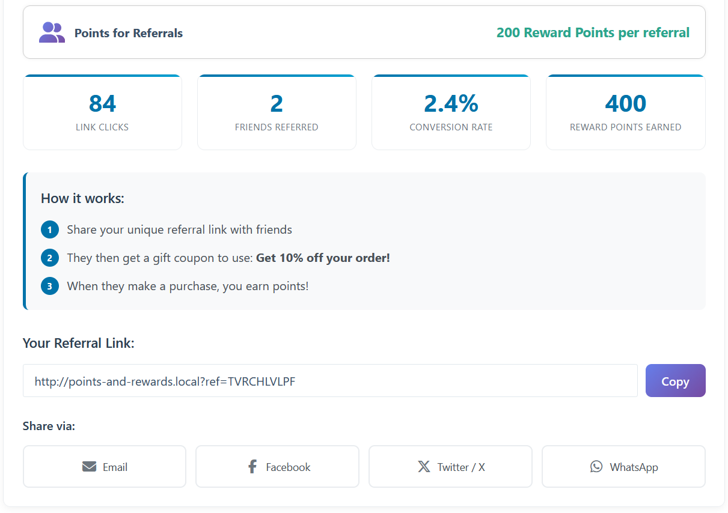The width and height of the screenshot is (728, 513).
Task: Click into the referral link URL field
Action: [x=329, y=381]
